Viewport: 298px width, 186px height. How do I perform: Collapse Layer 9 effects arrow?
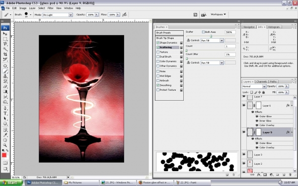[x=292, y=132]
